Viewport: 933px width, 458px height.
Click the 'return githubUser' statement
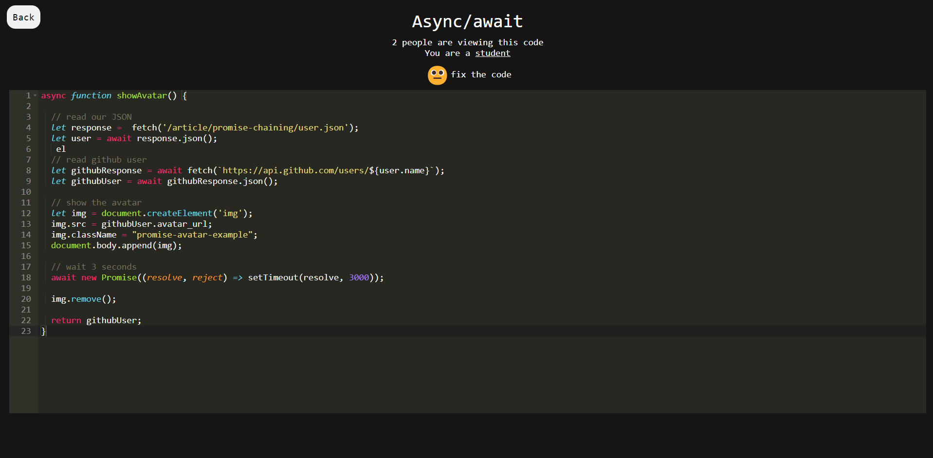(x=96, y=320)
